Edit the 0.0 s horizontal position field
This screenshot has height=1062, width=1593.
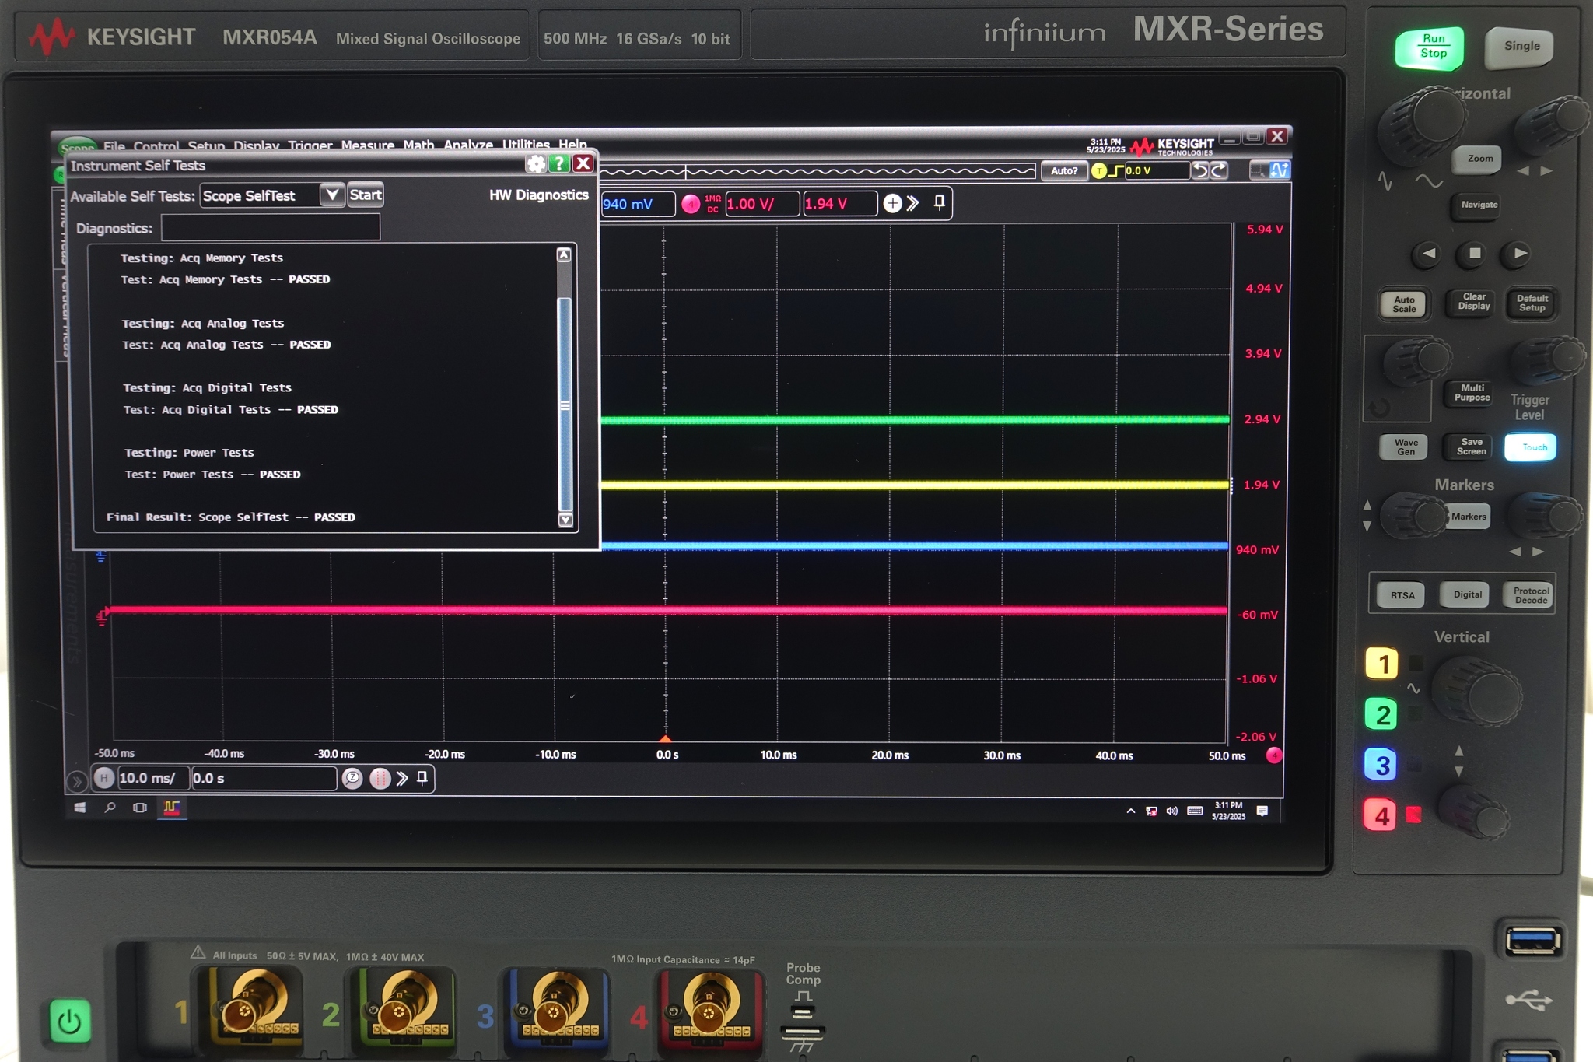pyautogui.click(x=264, y=778)
